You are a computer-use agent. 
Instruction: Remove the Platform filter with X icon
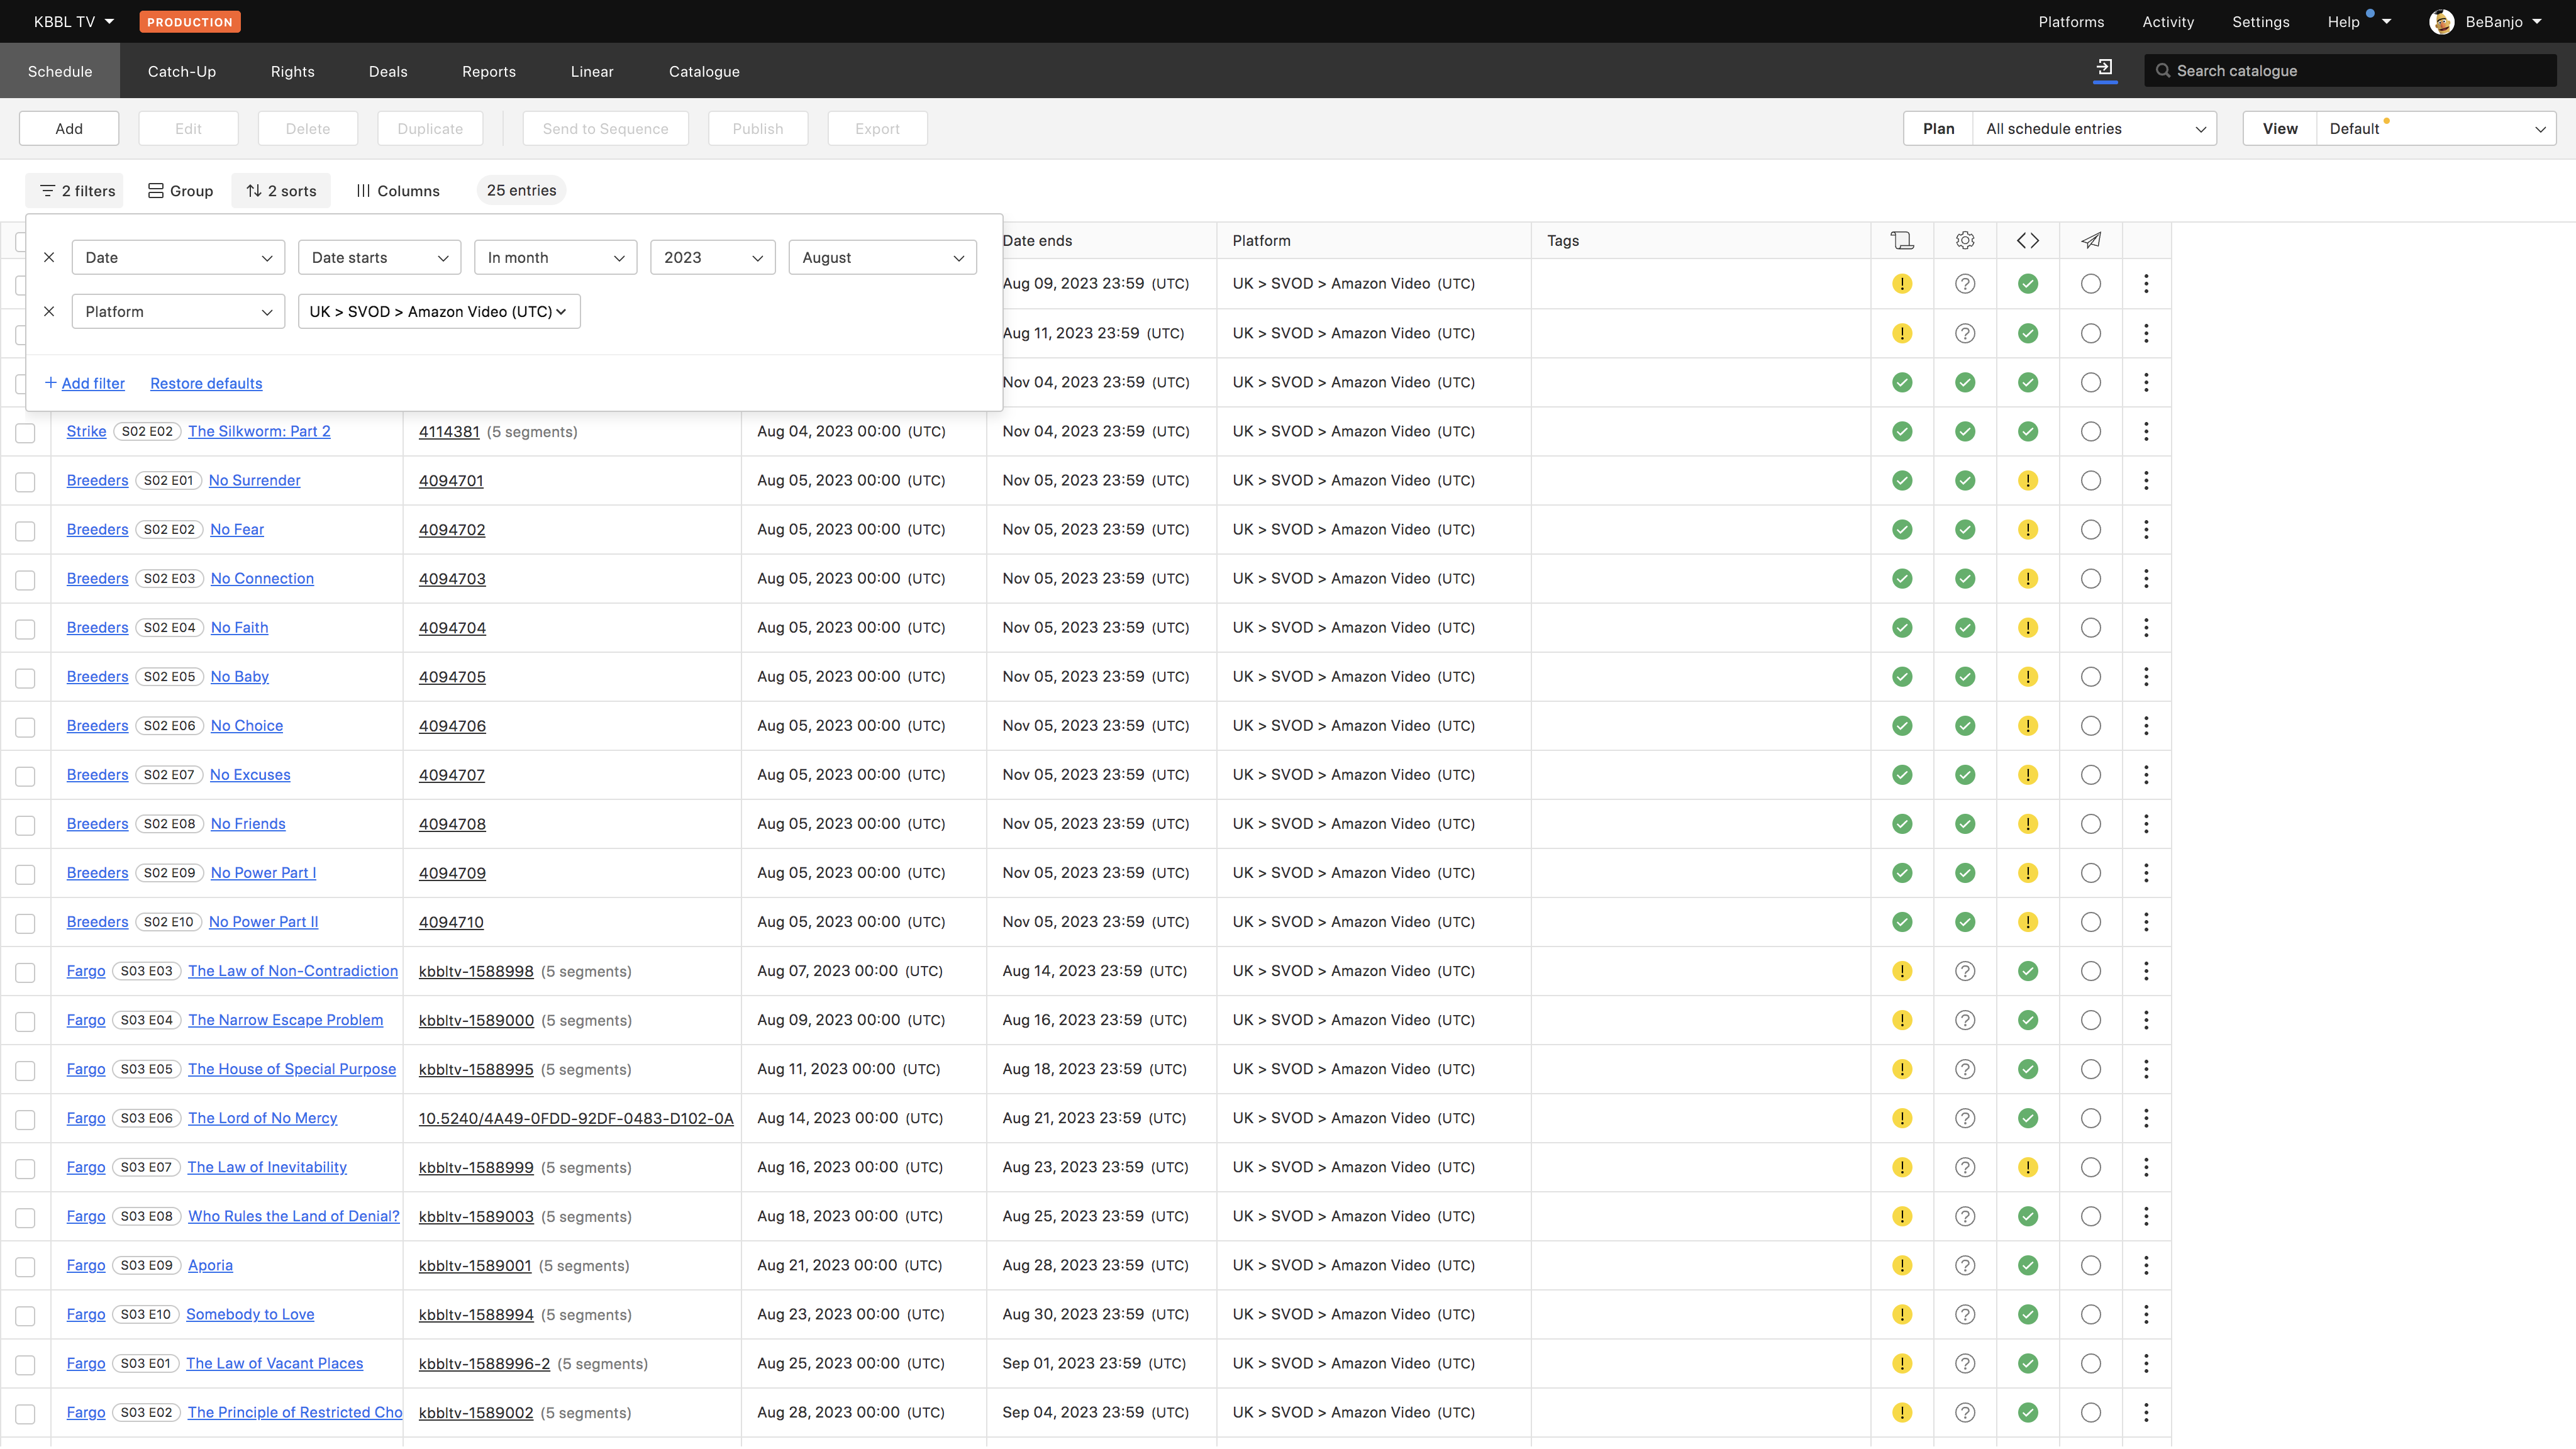pyautogui.click(x=49, y=311)
